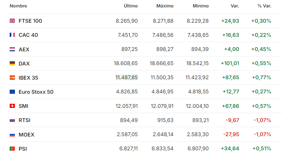Click the French flag icon beside CAC 40
Viewport: 282px width, 154px height.
(12, 35)
